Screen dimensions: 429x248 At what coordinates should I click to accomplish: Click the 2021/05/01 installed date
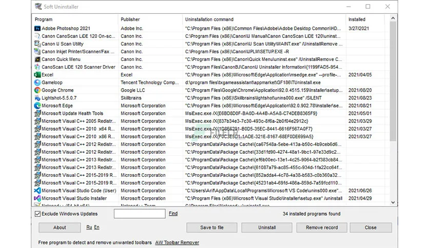[360, 113]
